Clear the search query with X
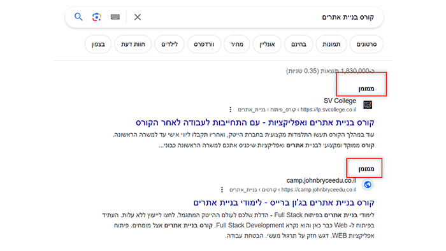446x251 pixels. [x=138, y=17]
